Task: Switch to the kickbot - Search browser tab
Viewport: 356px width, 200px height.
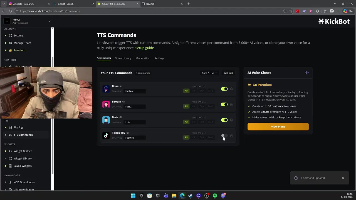Action: coord(74,4)
